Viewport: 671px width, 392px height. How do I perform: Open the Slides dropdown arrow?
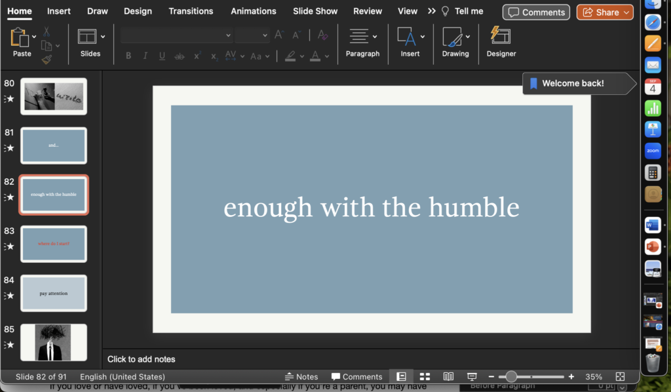click(x=103, y=37)
